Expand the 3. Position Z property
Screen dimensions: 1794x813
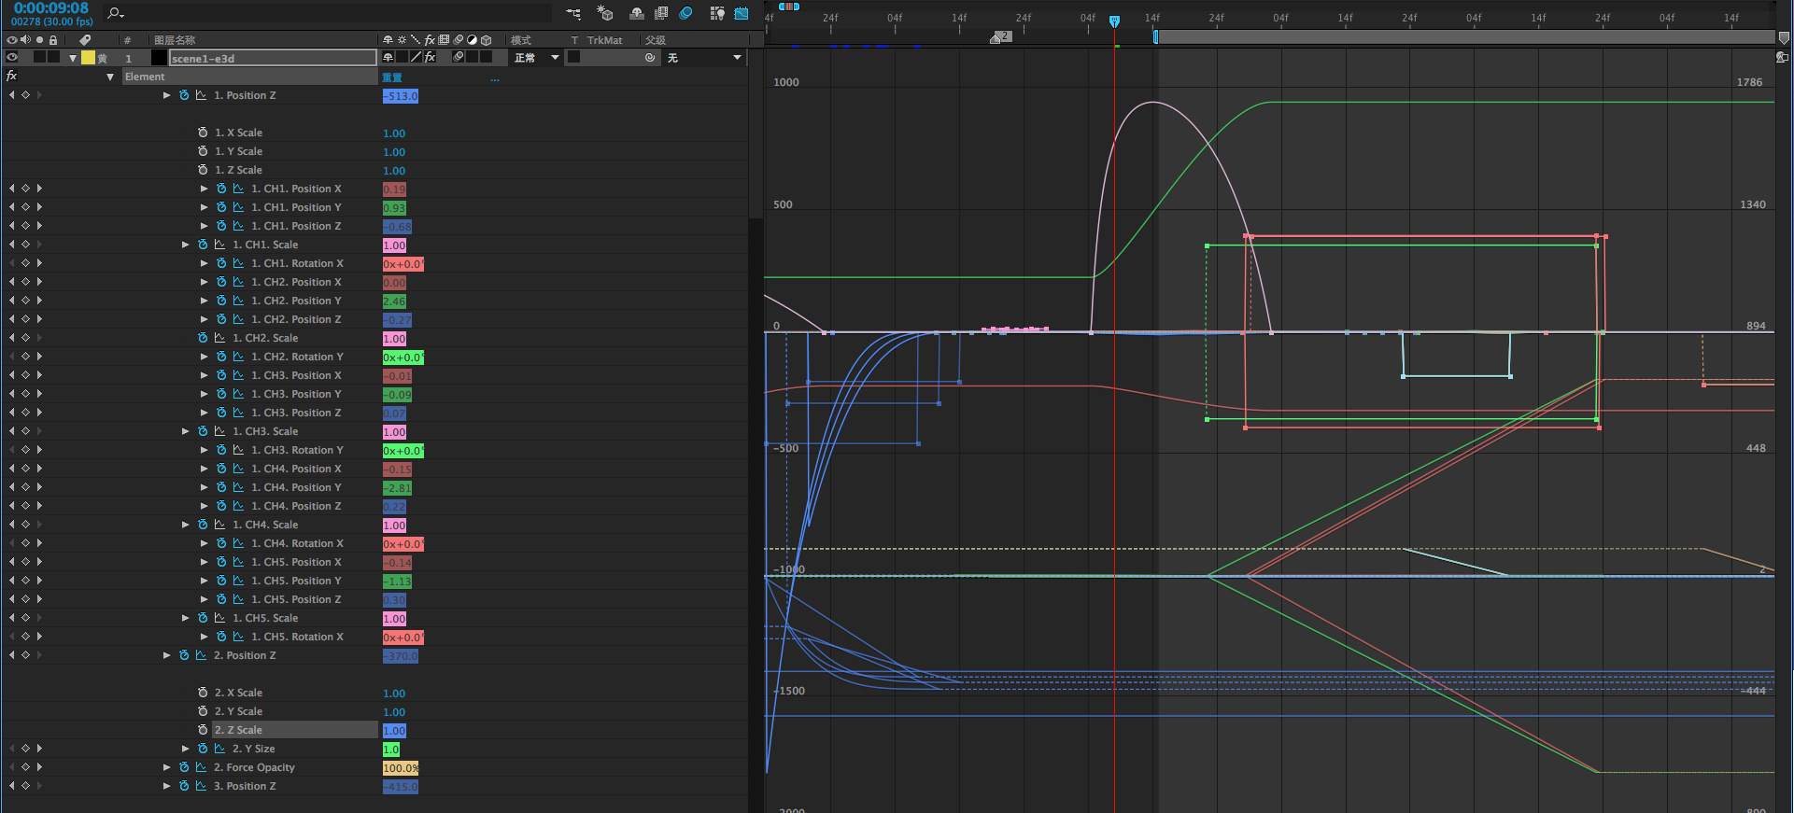click(x=167, y=786)
